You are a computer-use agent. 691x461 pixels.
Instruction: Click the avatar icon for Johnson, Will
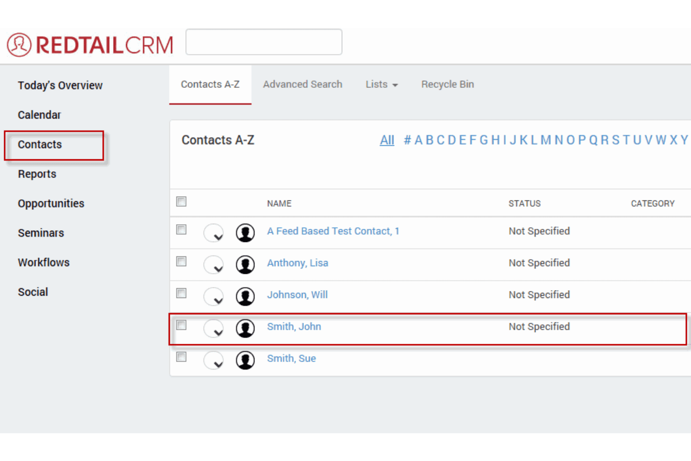[245, 296]
